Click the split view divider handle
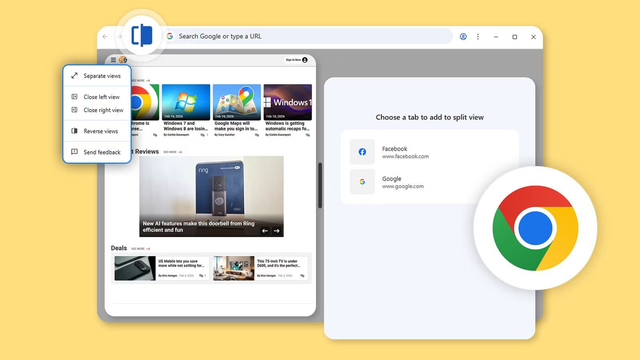The image size is (640, 360). pyautogui.click(x=320, y=184)
